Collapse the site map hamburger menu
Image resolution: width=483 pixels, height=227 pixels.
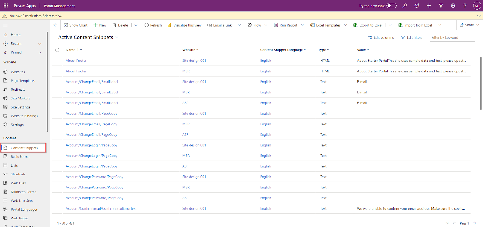point(5,25)
